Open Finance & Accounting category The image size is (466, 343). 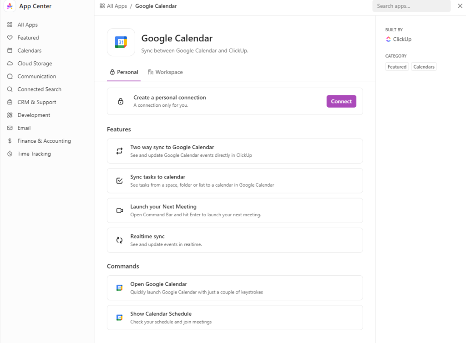[44, 141]
